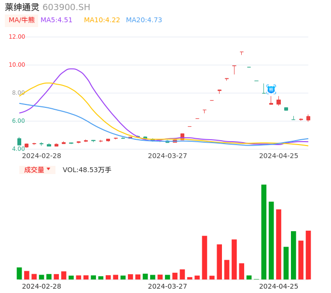
Task: Click the 8.00 price axis label
Action: click(18, 93)
